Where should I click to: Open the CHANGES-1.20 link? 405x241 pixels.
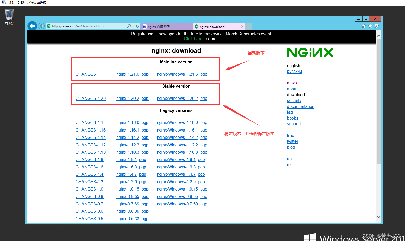(91, 98)
